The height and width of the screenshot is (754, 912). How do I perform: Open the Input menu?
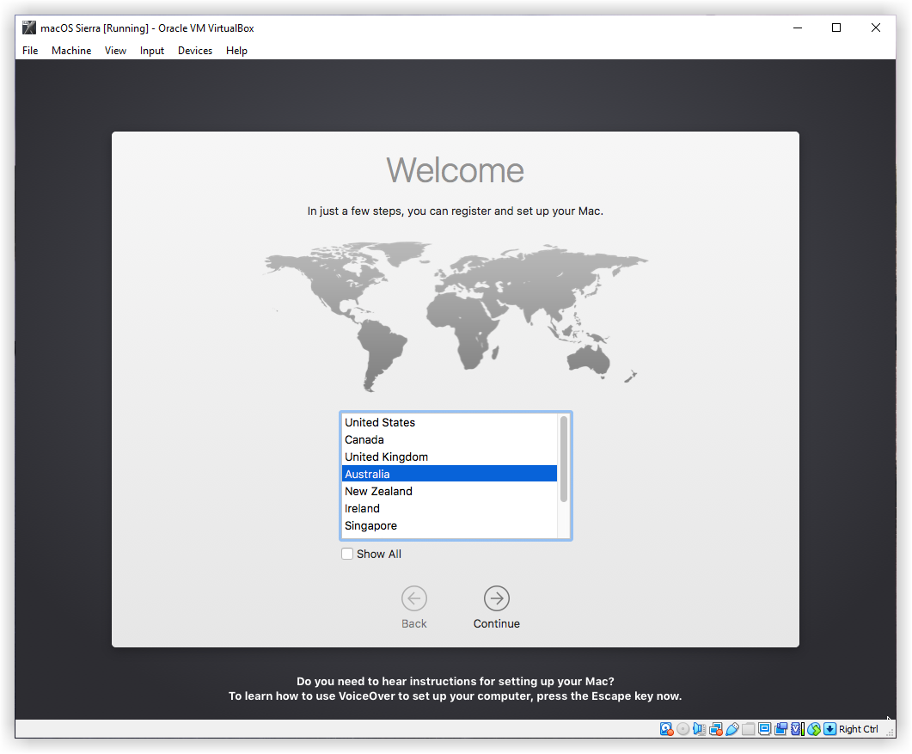pos(152,51)
